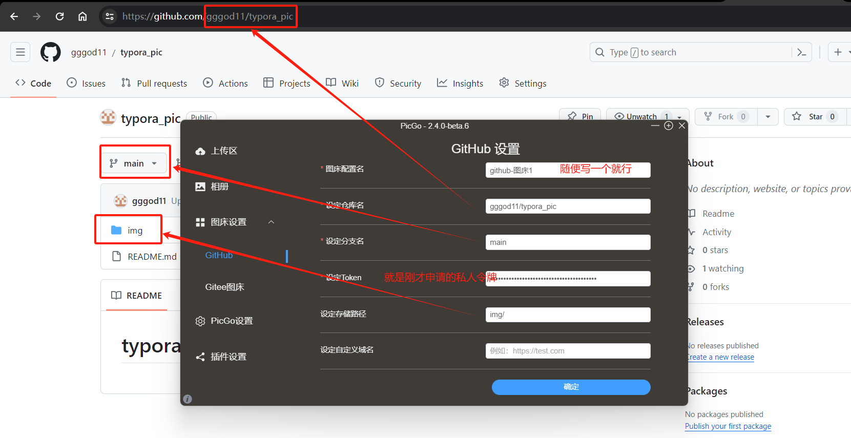Image resolution: width=851 pixels, height=438 pixels.
Task: View the 0 stars link
Action: (715, 250)
